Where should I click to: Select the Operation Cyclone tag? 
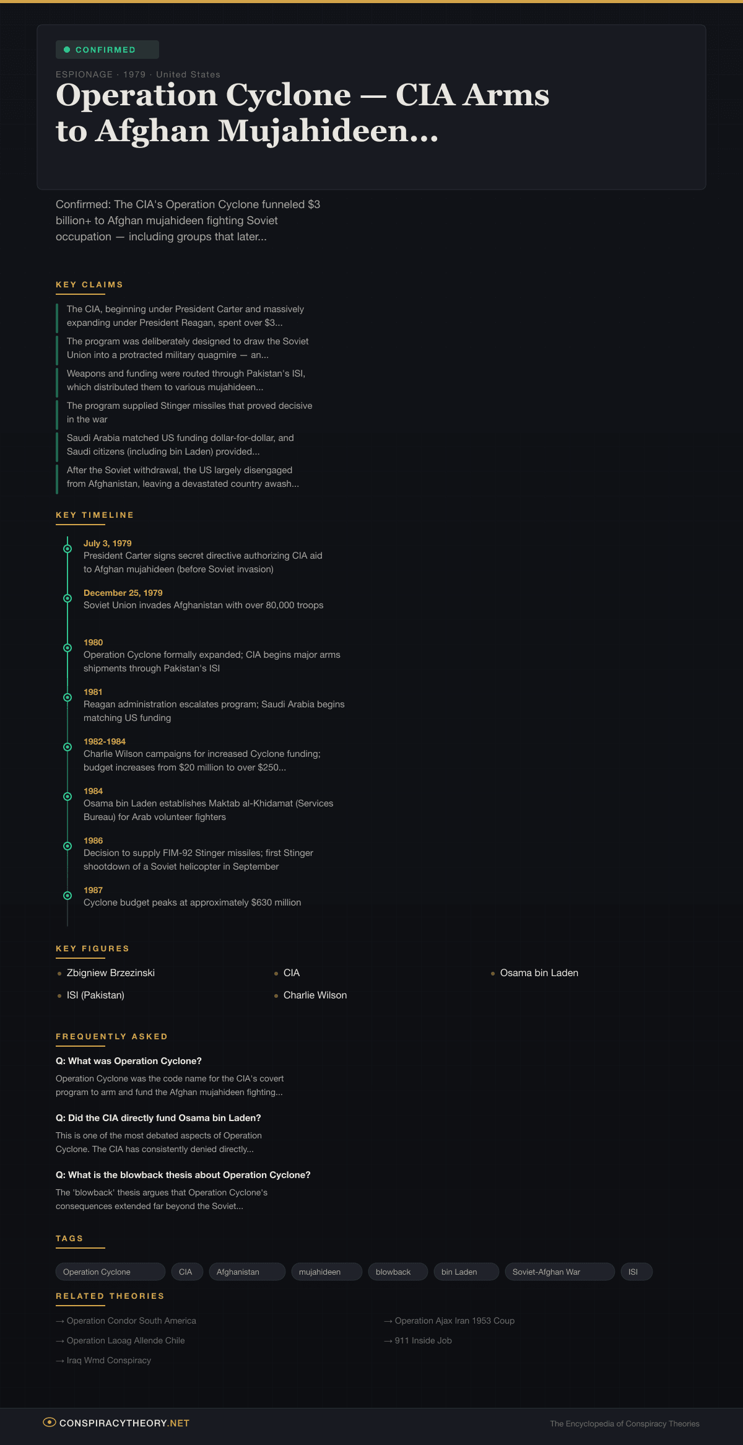[x=110, y=1272]
